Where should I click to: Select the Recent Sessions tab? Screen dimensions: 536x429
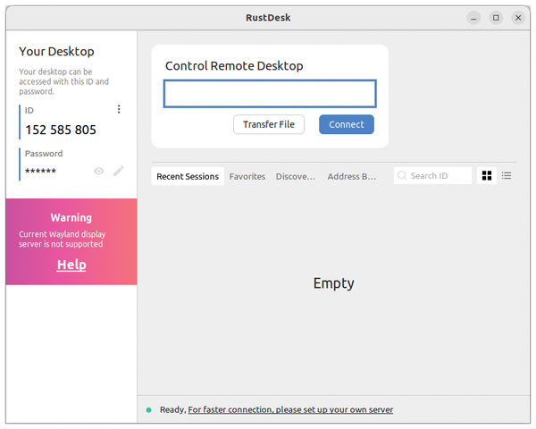188,176
